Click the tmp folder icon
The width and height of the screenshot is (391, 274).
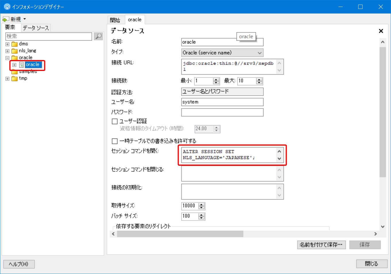(15, 78)
